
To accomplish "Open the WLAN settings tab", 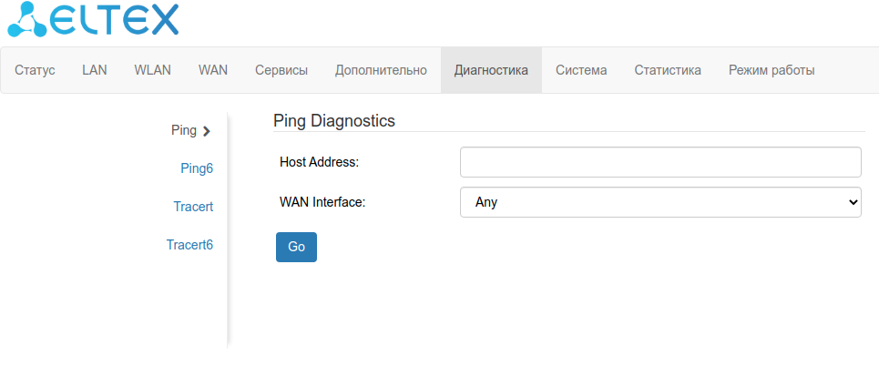I will (x=152, y=70).
